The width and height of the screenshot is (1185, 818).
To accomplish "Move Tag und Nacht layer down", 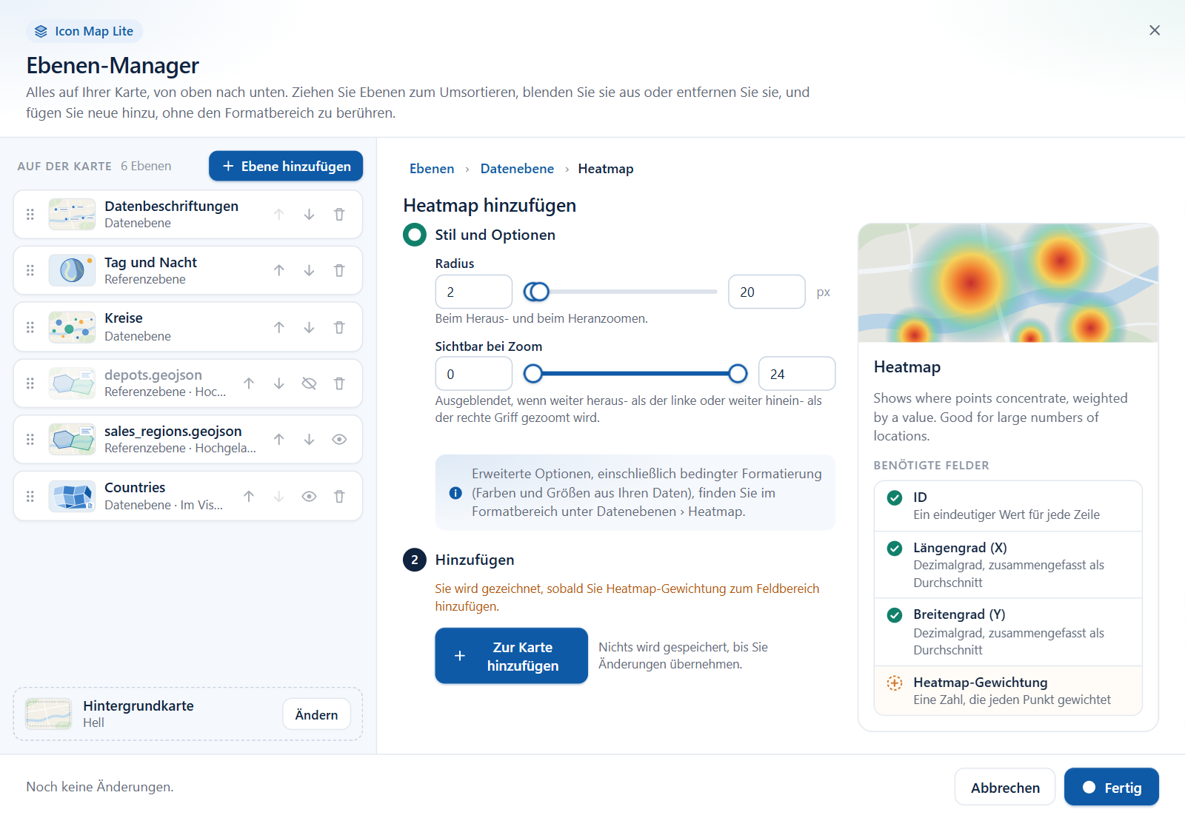I will [x=309, y=271].
